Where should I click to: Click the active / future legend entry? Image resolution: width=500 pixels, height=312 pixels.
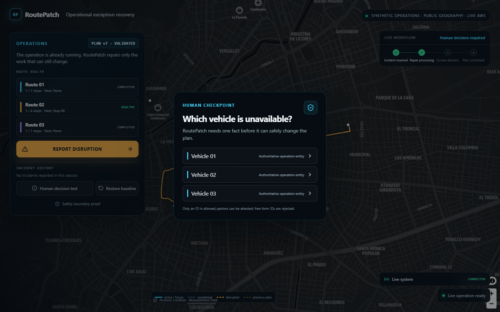169,297
